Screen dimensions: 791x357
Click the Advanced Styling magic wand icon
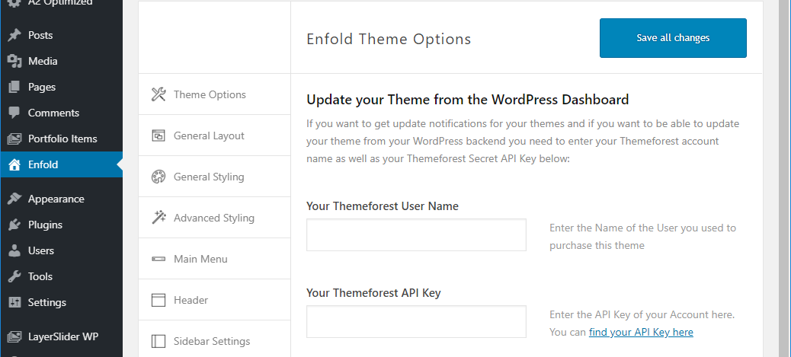[159, 218]
